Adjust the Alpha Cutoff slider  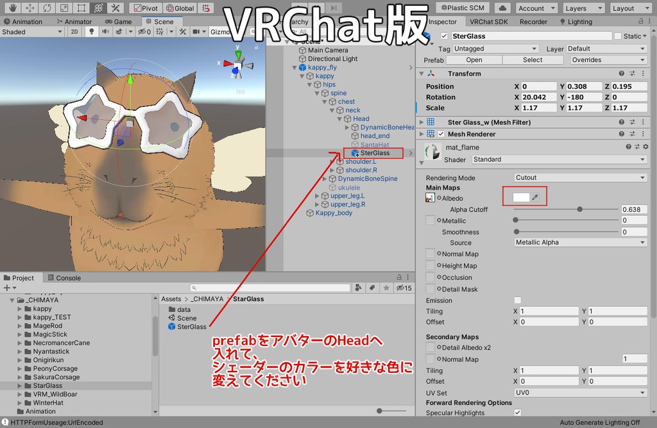tap(566, 209)
